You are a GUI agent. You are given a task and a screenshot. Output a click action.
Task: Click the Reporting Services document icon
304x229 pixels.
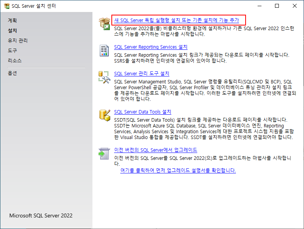[104, 51]
